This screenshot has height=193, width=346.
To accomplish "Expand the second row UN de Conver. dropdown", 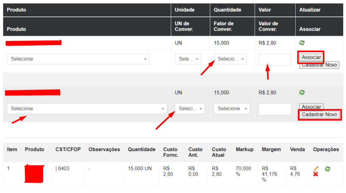I will point(190,109).
